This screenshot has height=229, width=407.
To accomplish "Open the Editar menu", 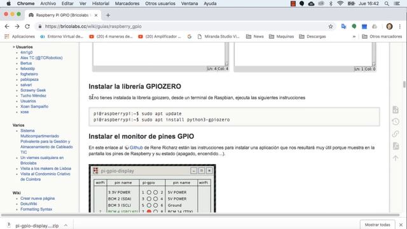I will click(67, 4).
